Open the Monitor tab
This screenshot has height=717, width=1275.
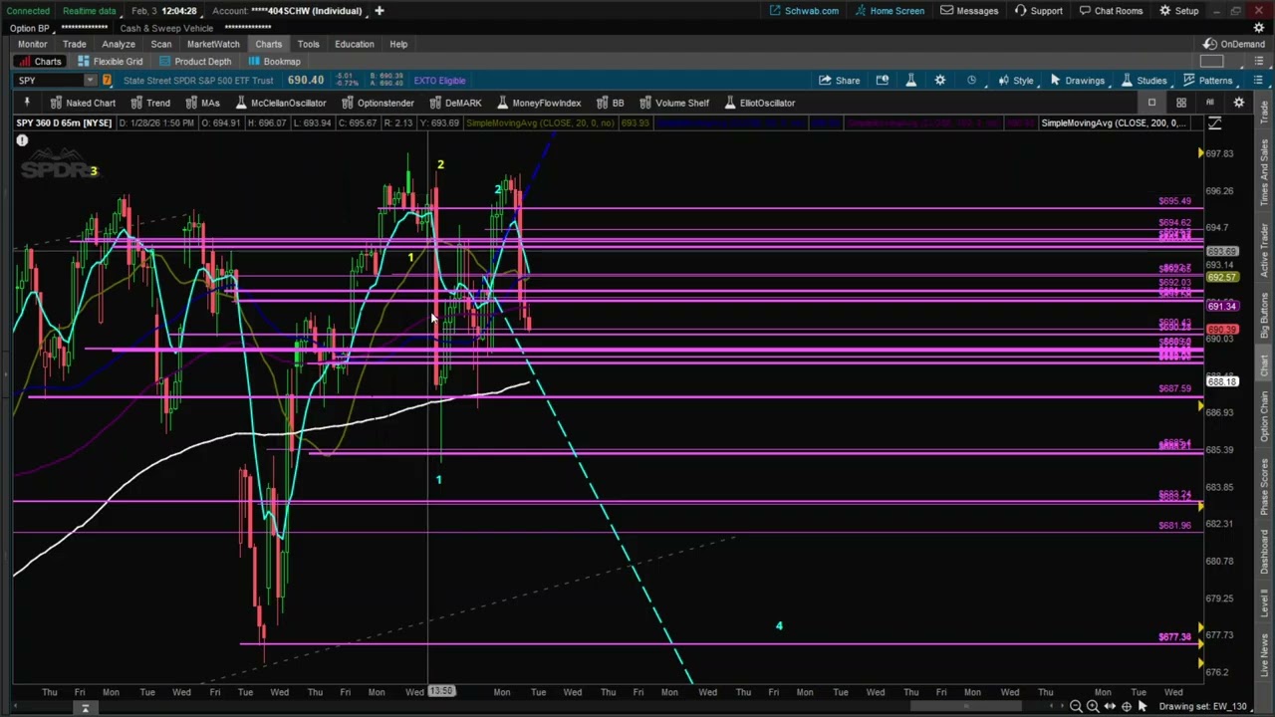click(x=32, y=44)
